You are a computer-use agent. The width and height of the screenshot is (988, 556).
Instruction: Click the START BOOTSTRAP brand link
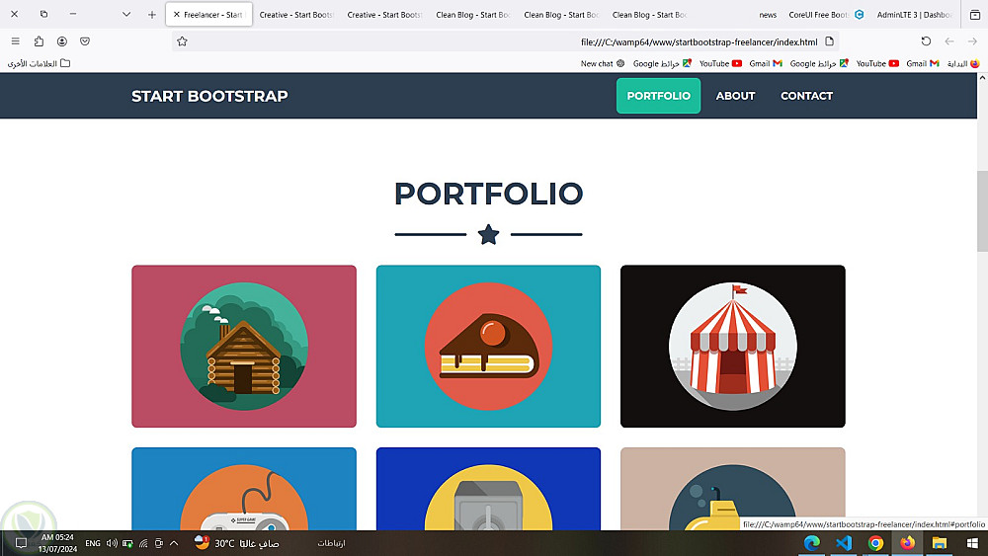point(209,97)
